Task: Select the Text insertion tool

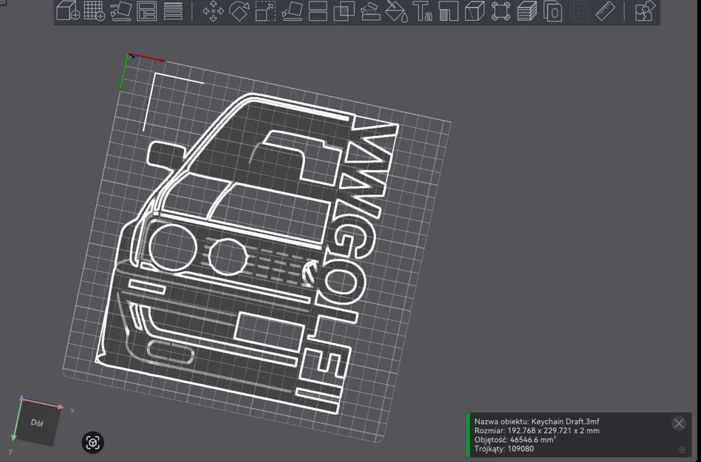Action: tap(423, 13)
